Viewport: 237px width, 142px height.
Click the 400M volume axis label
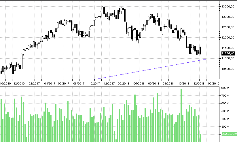pyautogui.click(x=225, y=119)
